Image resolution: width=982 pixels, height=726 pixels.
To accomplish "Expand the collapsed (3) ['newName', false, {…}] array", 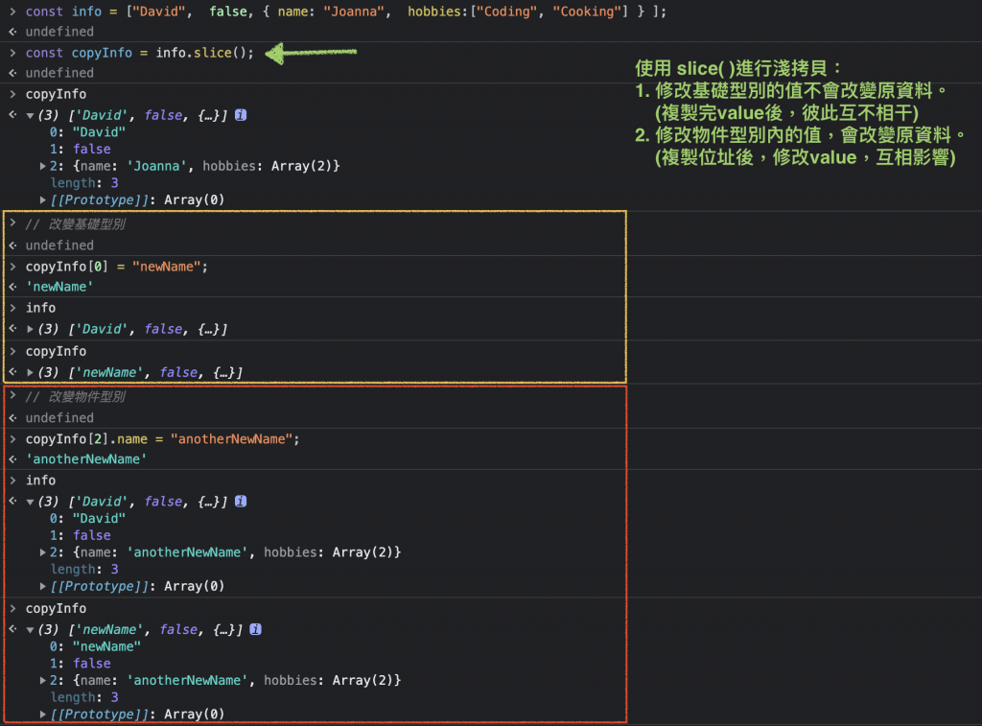I will (x=30, y=372).
